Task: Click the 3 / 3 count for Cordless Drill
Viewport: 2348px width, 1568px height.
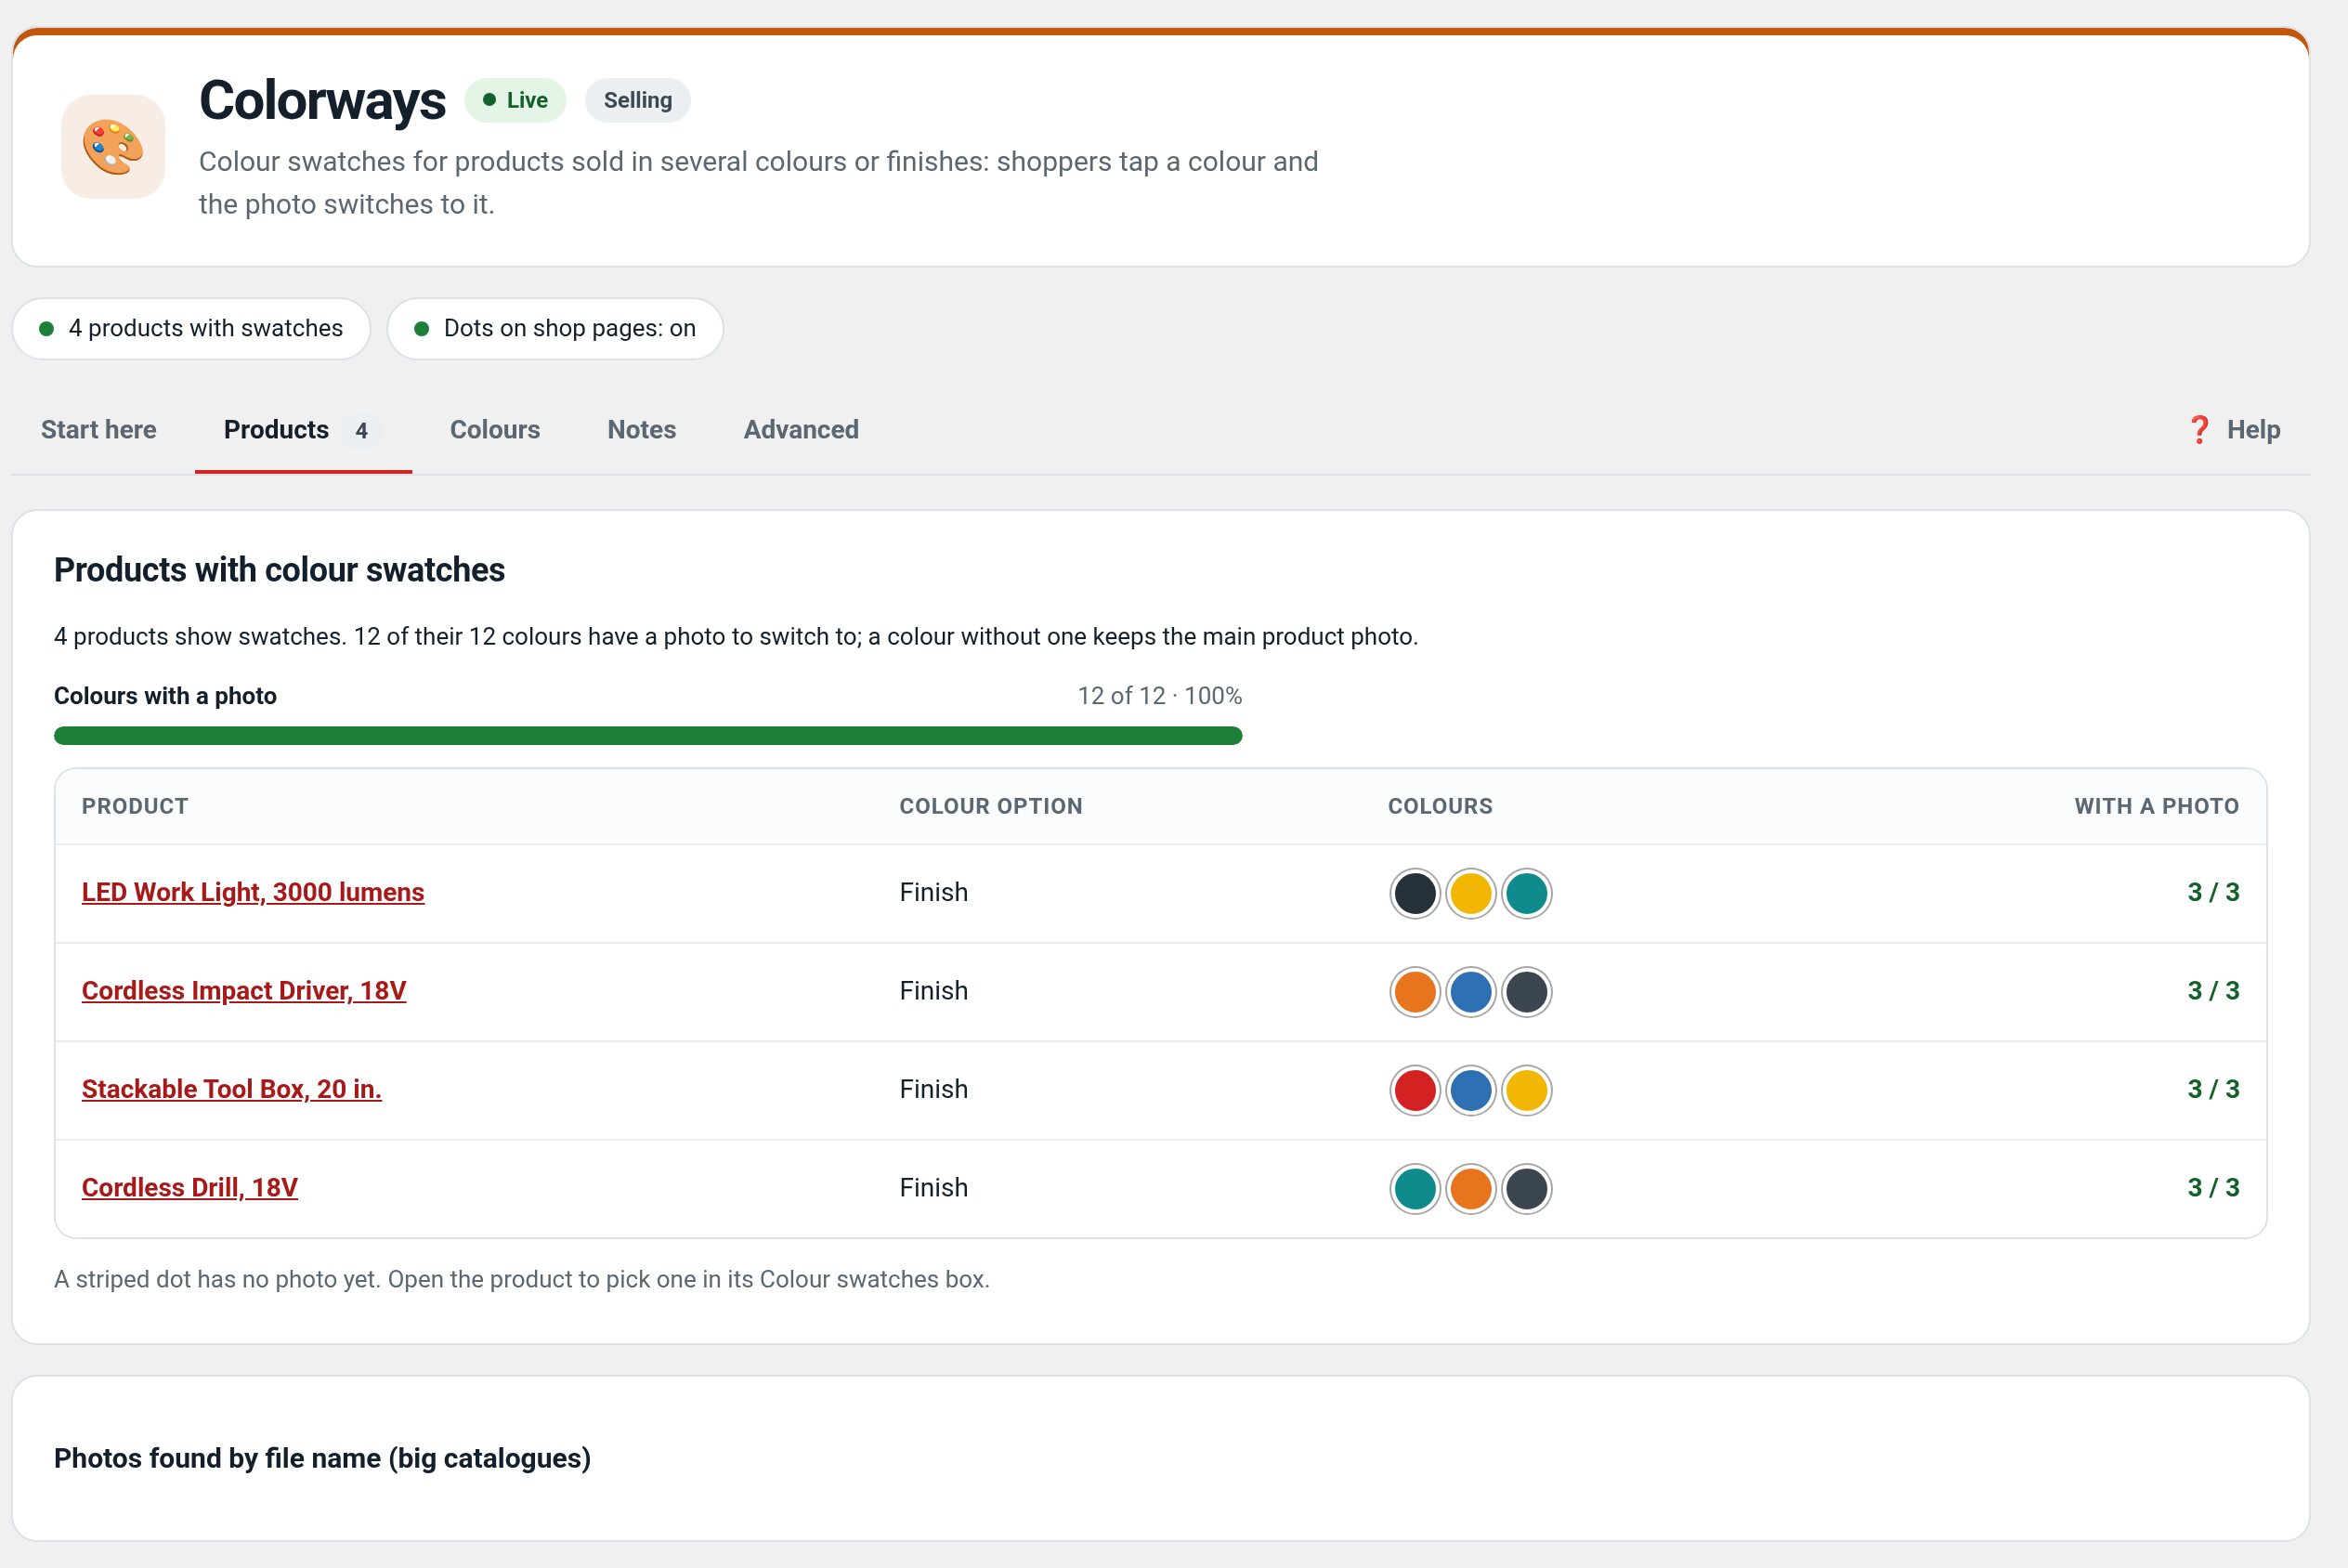Action: click(x=2213, y=1188)
